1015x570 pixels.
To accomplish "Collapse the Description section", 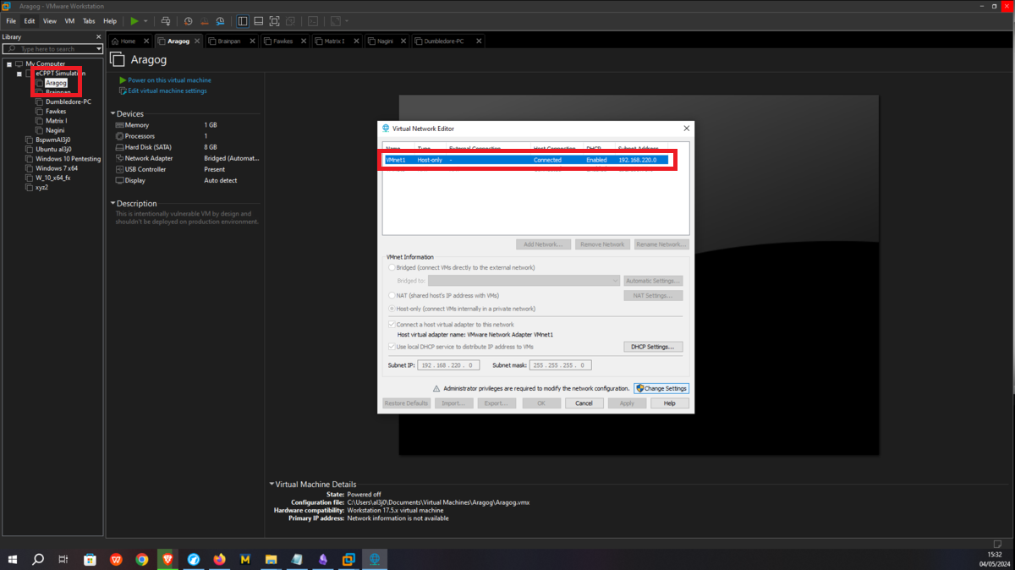I will click(113, 204).
